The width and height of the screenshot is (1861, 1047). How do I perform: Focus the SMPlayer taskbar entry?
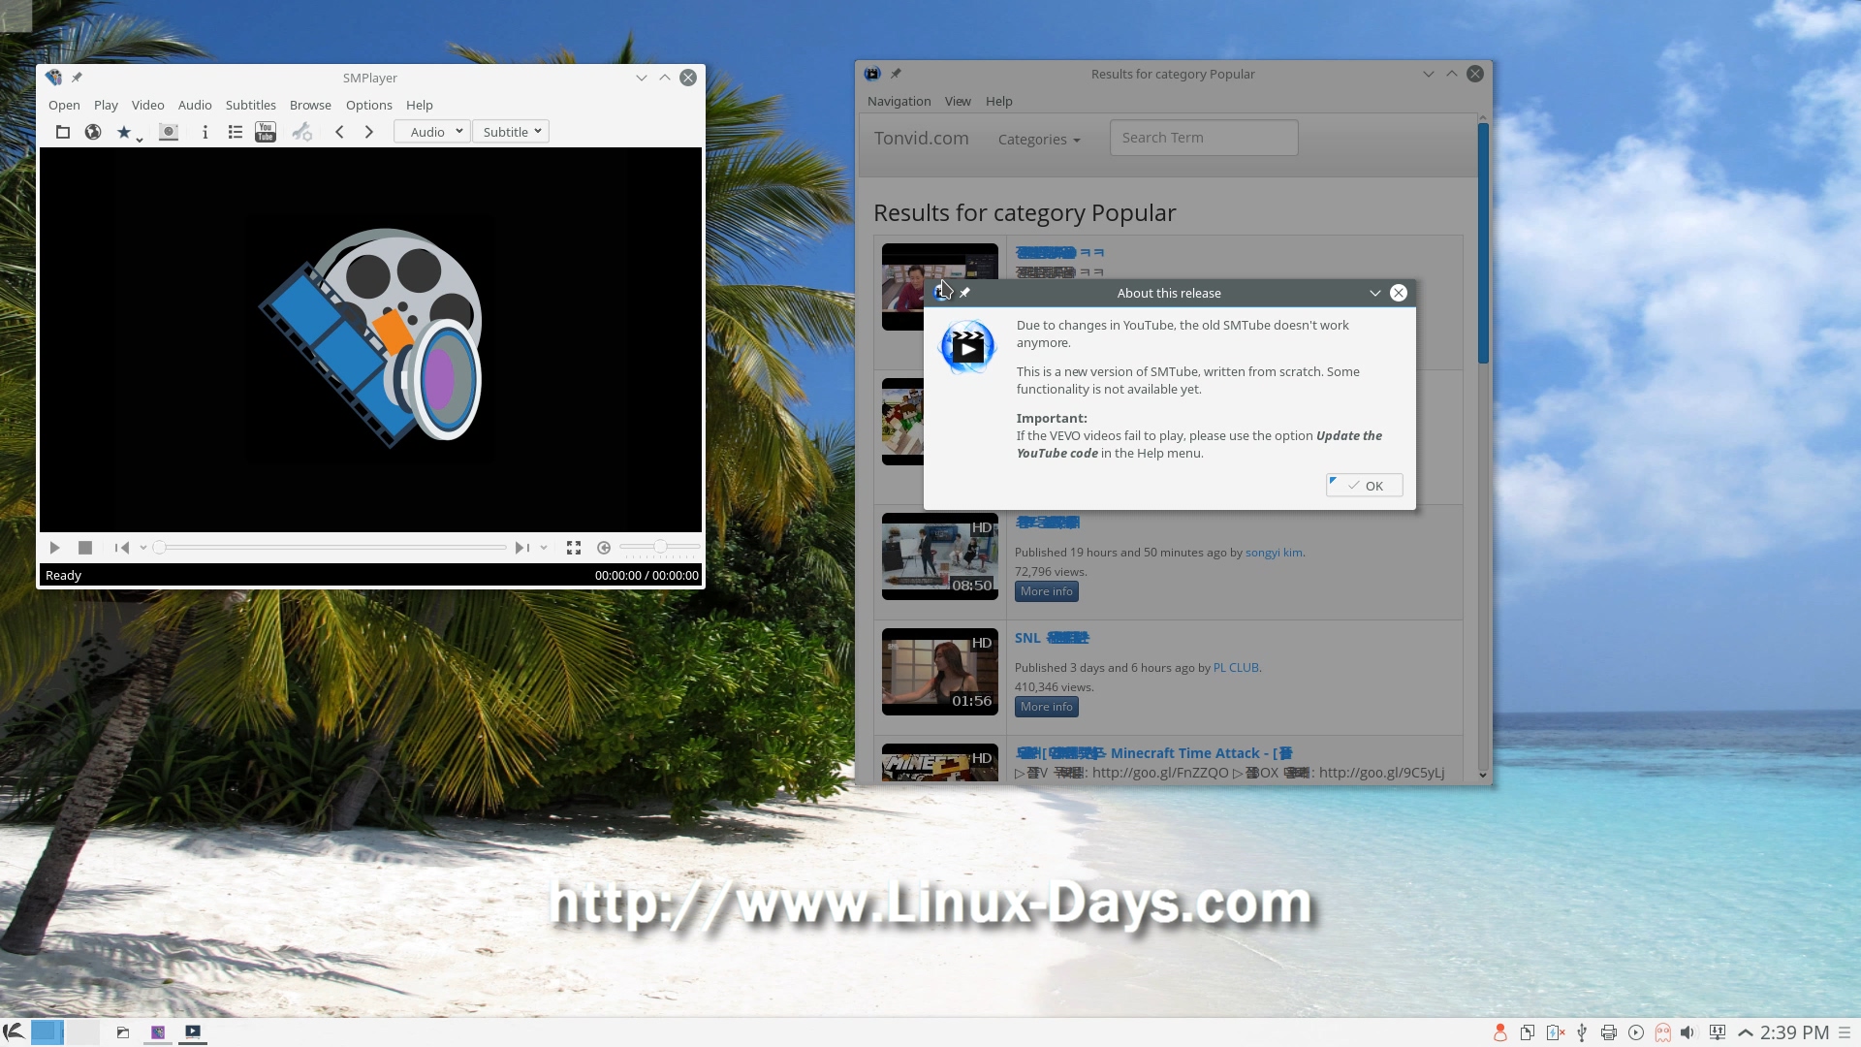tap(158, 1032)
